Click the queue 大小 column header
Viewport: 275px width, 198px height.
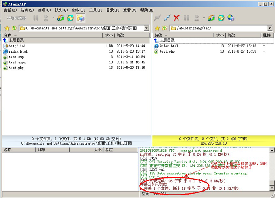pos(86,150)
